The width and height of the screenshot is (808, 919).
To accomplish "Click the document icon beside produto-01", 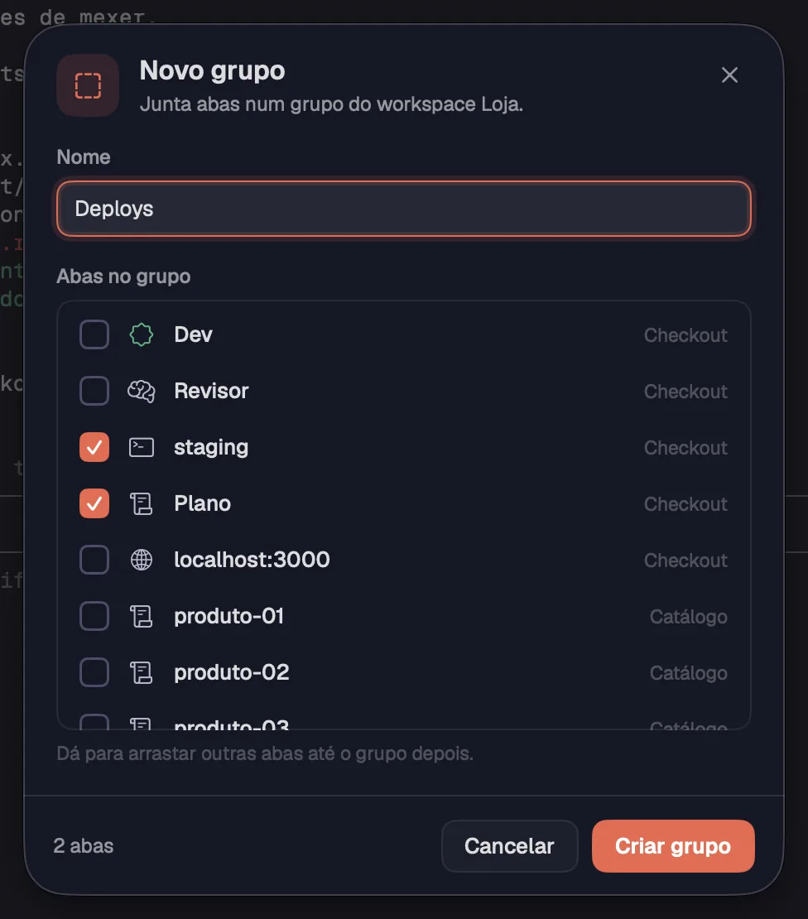I will 142,616.
